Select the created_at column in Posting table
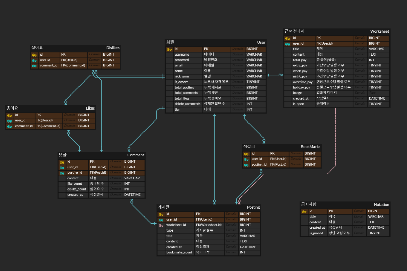Screen dimensions: 407x271 pyautogui.click(x=209, y=247)
